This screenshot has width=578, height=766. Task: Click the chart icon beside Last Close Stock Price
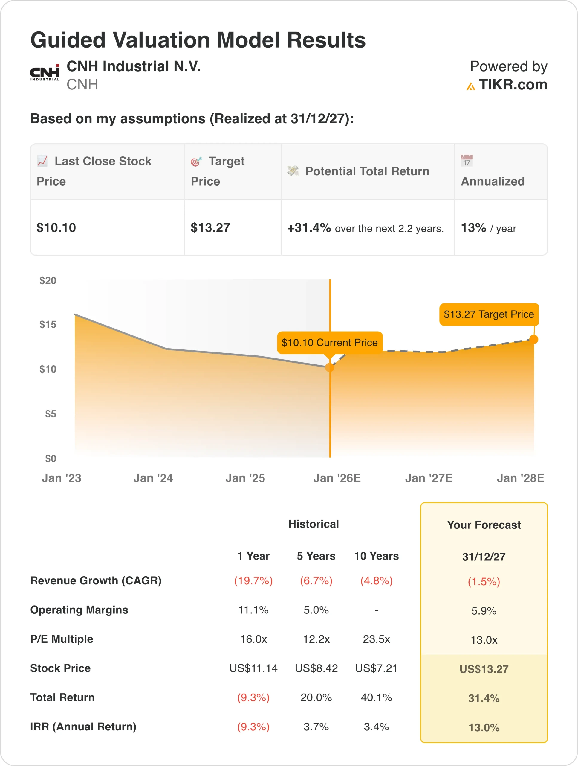pos(42,161)
